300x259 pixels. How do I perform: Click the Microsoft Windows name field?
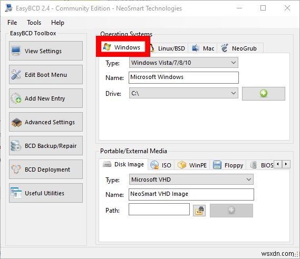click(x=183, y=77)
